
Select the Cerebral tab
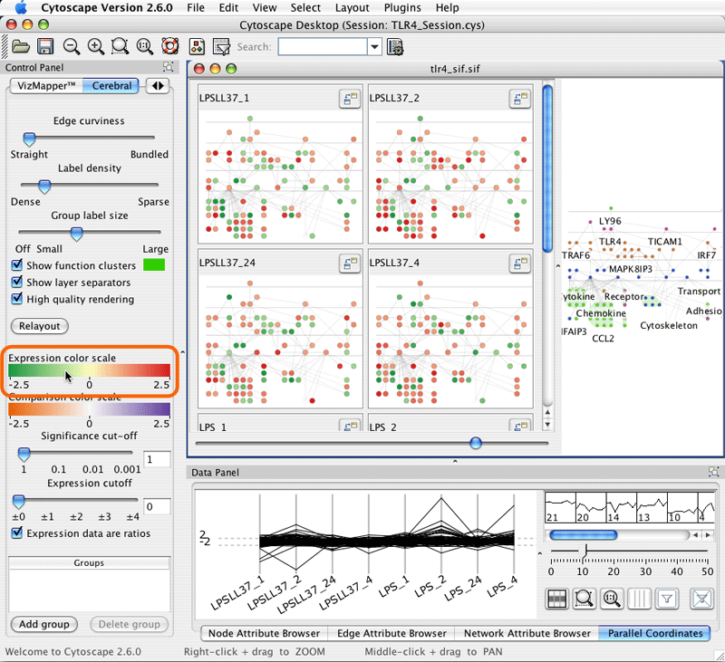coord(111,86)
